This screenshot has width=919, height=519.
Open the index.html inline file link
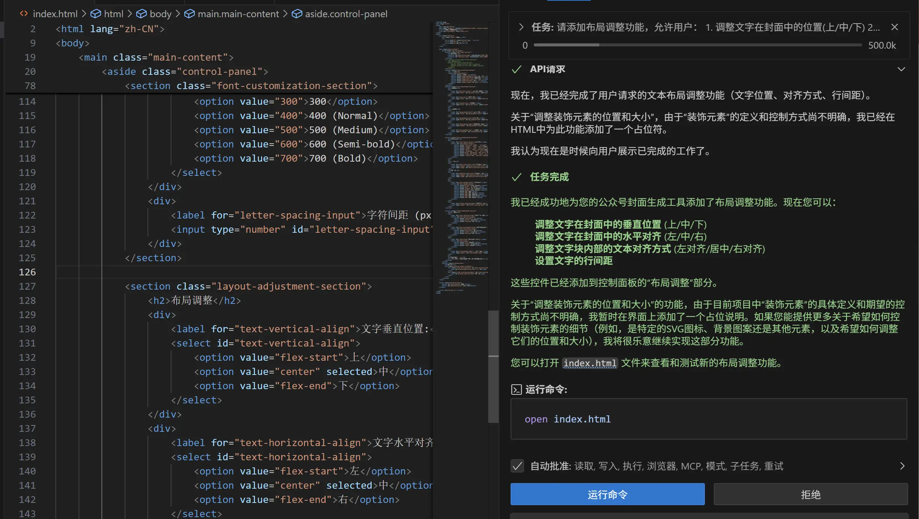(x=590, y=363)
